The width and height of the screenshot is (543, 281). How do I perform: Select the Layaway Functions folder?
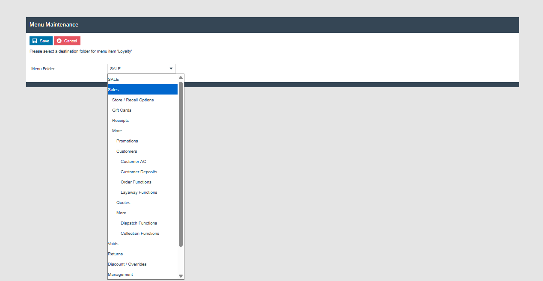coord(139,192)
